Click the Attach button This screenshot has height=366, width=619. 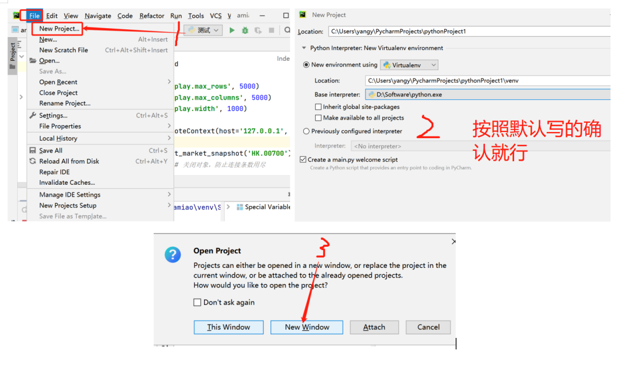[374, 327]
